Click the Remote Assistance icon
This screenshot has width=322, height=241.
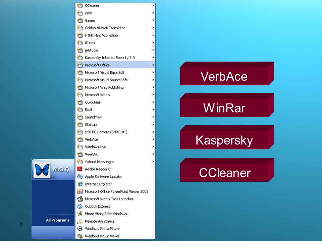pos(80,221)
